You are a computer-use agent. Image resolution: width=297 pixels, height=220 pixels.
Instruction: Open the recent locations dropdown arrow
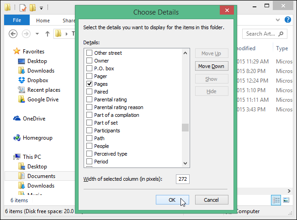point(37,34)
